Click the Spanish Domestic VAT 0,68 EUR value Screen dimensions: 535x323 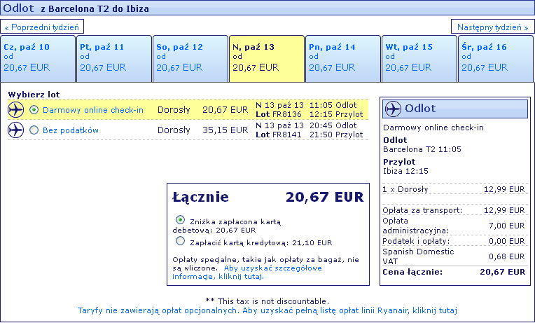point(507,256)
